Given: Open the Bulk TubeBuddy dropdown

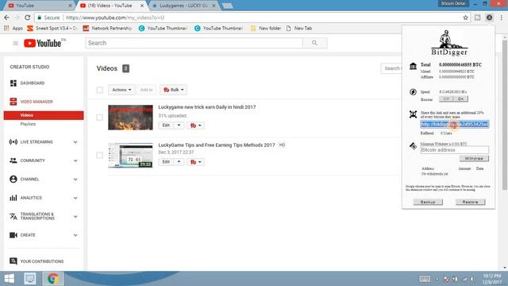Looking at the screenshot, I should pyautogui.click(x=173, y=90).
